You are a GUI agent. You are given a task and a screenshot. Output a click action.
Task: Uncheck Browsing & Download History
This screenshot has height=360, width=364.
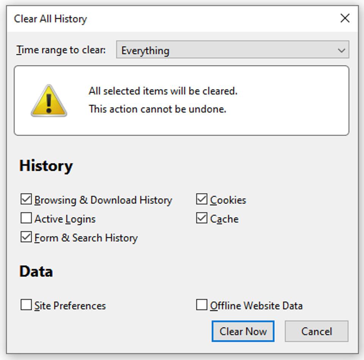coord(26,199)
